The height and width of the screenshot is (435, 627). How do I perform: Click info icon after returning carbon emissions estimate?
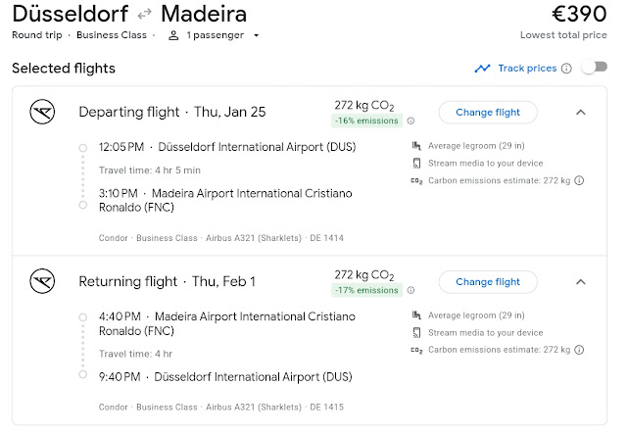pyautogui.click(x=580, y=350)
